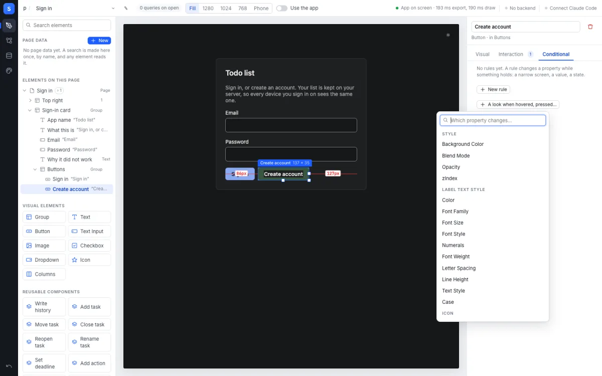Screen dimensions: 602x376
Task: Click the undo arrow at bottom left
Action: pyautogui.click(x=9, y=366)
